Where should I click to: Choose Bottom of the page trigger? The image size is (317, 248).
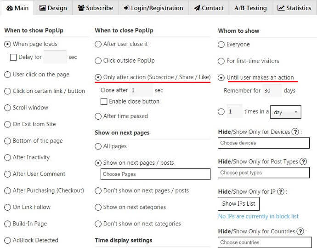[7, 141]
